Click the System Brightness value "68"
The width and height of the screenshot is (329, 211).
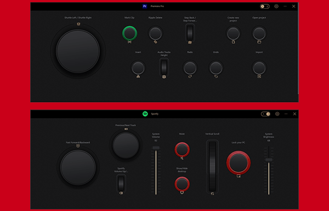pos(269,140)
